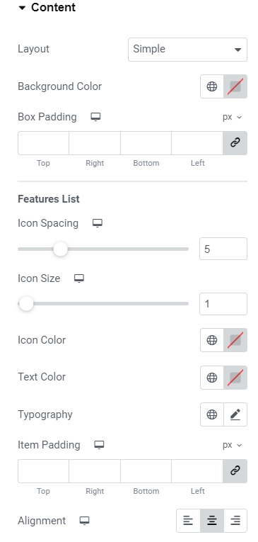Click the globe icon next to Text Color
The image size is (258, 542).
(212, 378)
